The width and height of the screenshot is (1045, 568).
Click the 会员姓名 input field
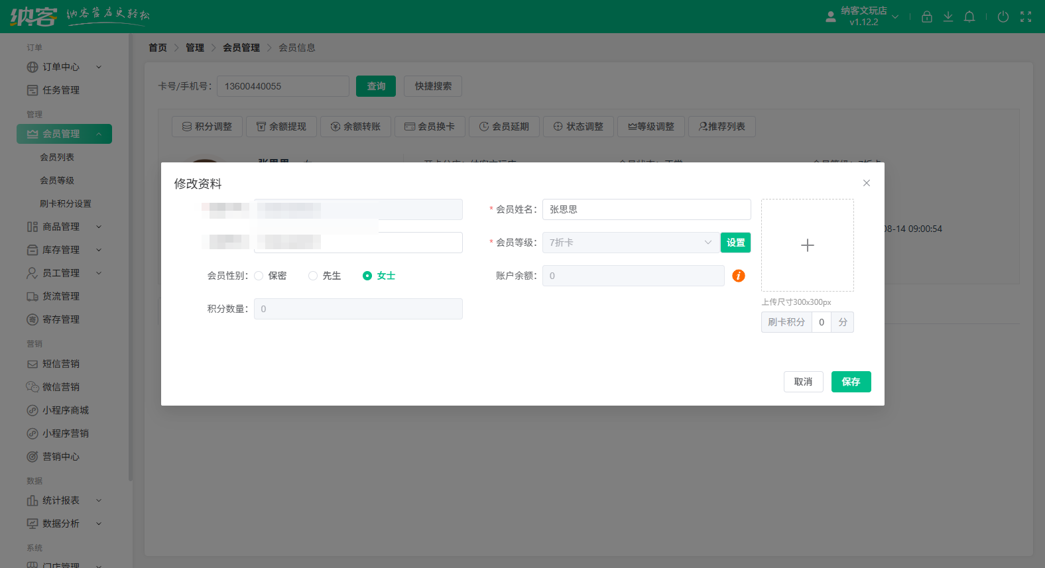646,209
